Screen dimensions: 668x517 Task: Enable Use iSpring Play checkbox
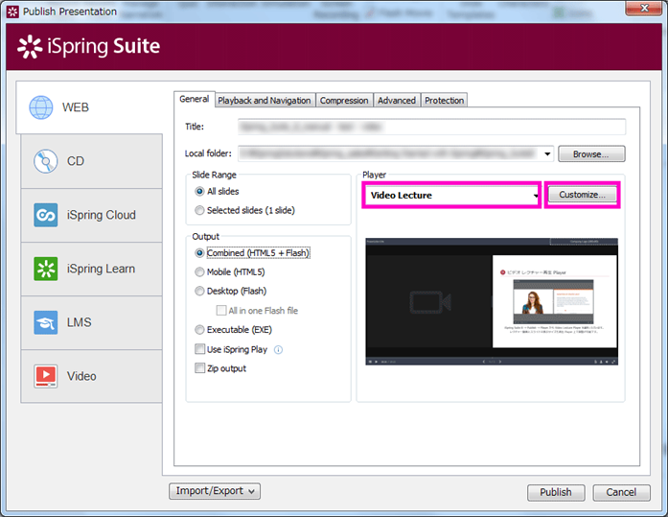(x=199, y=349)
